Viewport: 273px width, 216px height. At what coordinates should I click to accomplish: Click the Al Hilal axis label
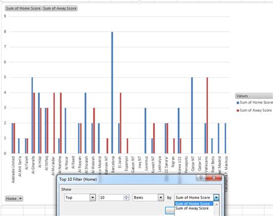pos(40,162)
